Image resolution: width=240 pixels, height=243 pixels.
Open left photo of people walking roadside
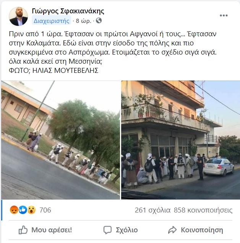pos(60,140)
